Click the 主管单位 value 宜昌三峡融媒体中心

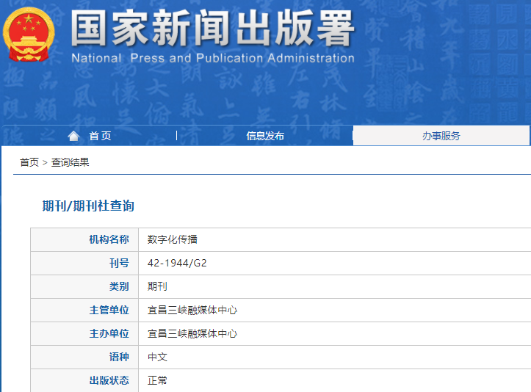192,310
